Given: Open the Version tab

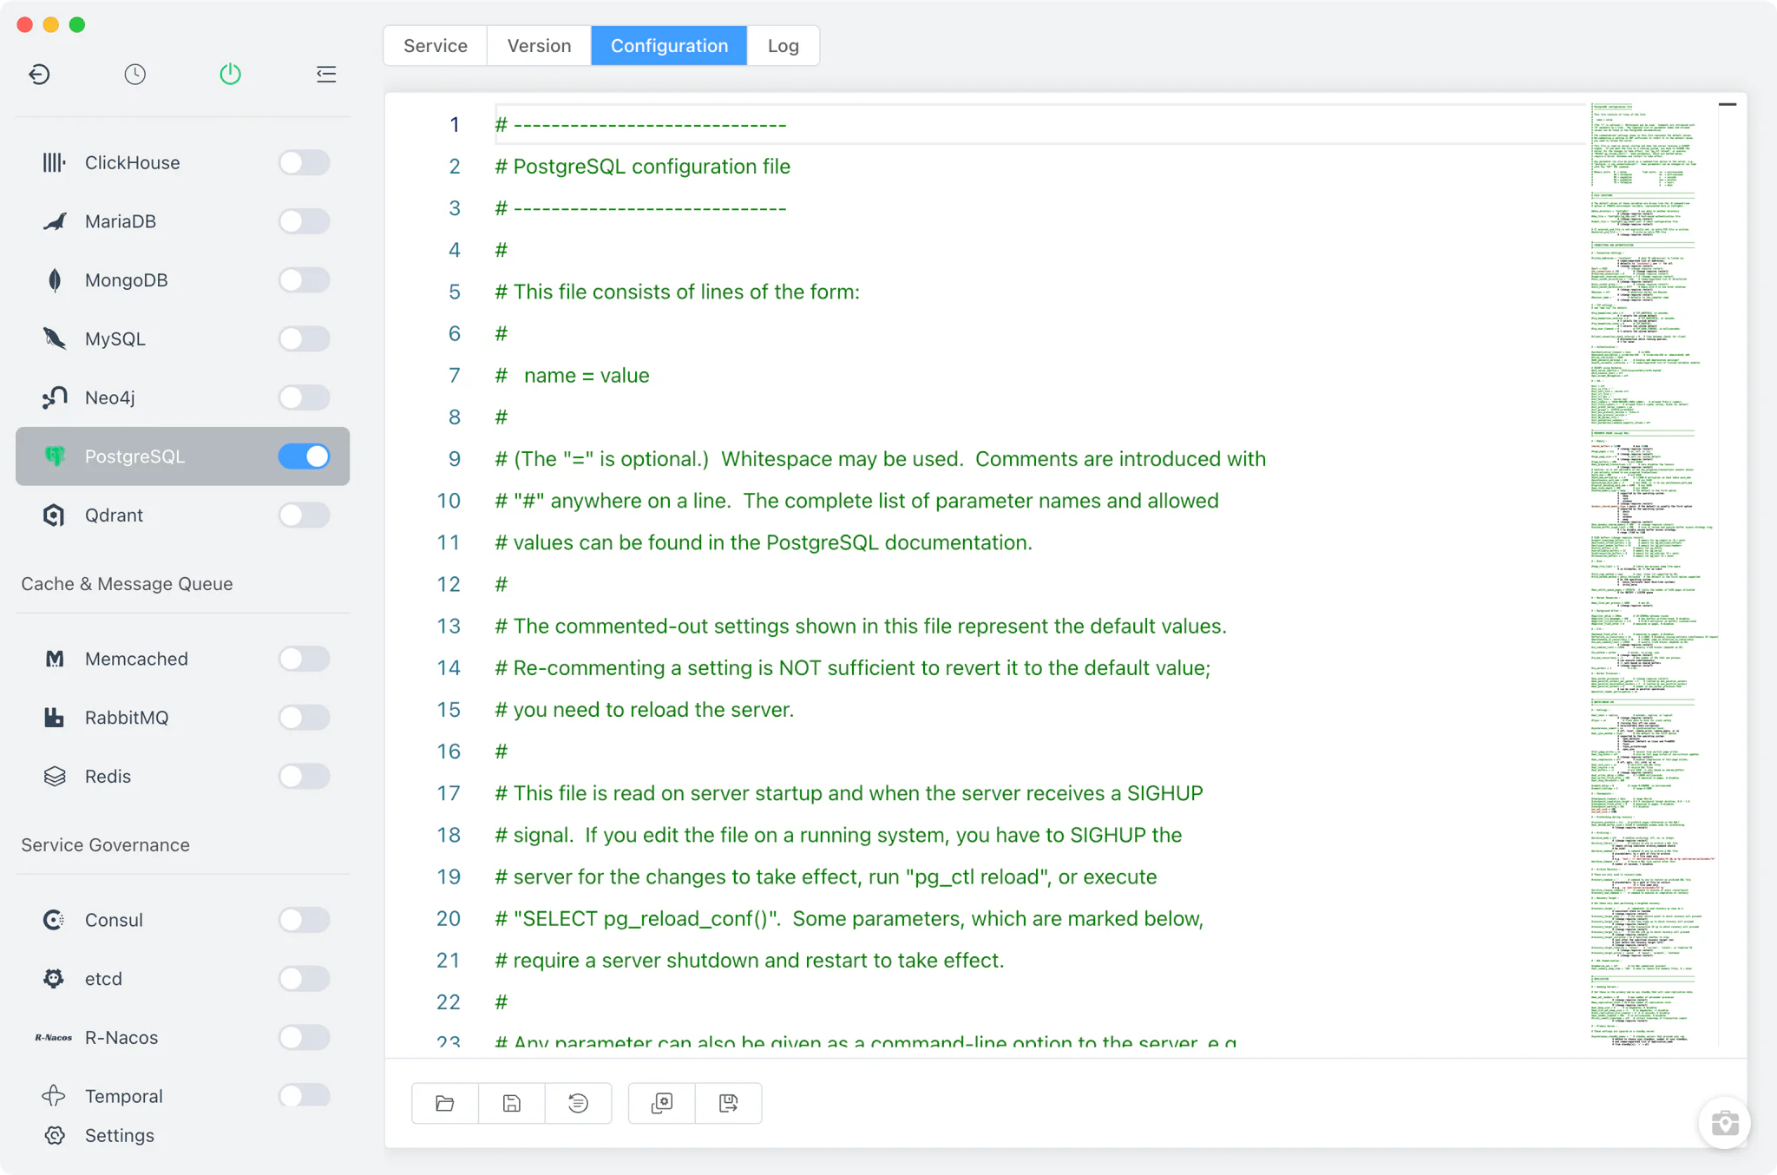Looking at the screenshot, I should pos(539,46).
